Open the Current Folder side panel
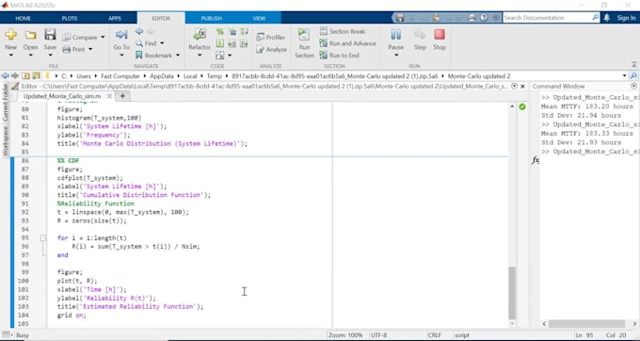Viewport: 640px width, 341px height. pos(6,103)
